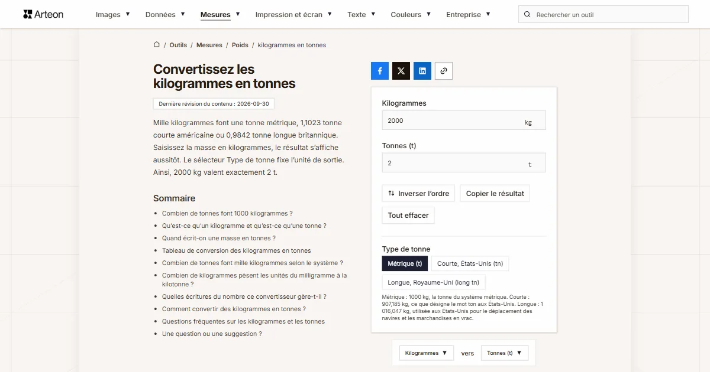Jump to Combien de tonnes font 1000 kilogrammes
Image resolution: width=710 pixels, height=372 pixels.
227,214
